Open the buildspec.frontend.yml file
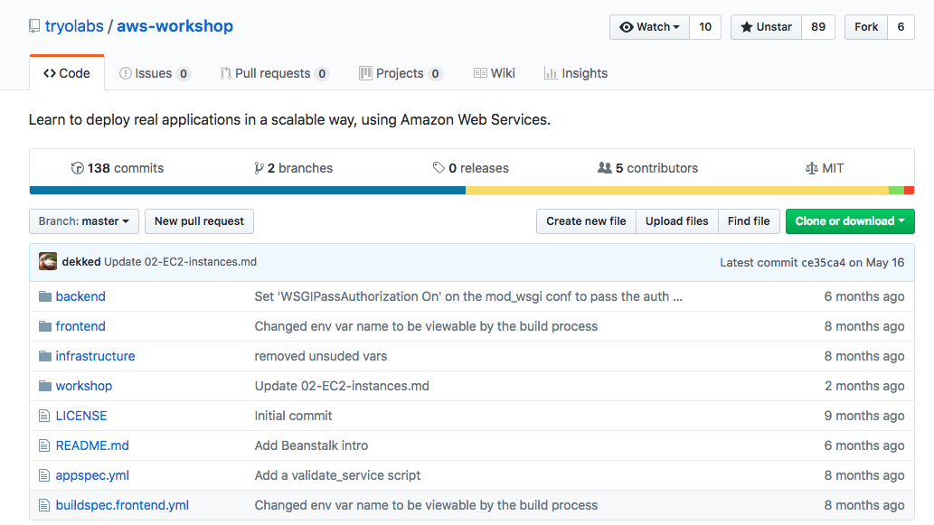This screenshot has height=525, width=934. [x=122, y=505]
